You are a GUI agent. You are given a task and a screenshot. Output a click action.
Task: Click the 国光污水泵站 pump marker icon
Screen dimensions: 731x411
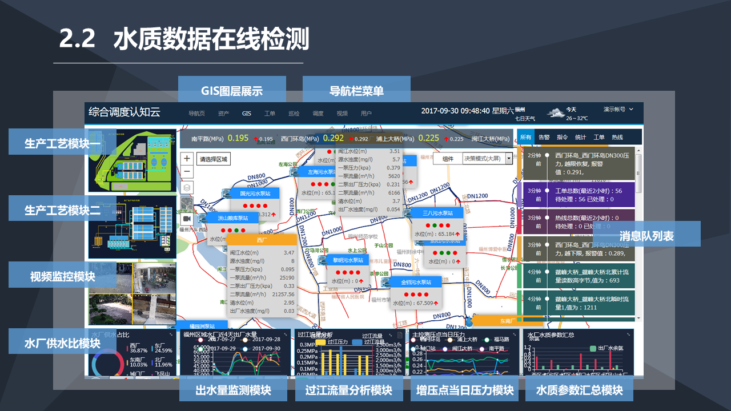pyautogui.click(x=227, y=195)
